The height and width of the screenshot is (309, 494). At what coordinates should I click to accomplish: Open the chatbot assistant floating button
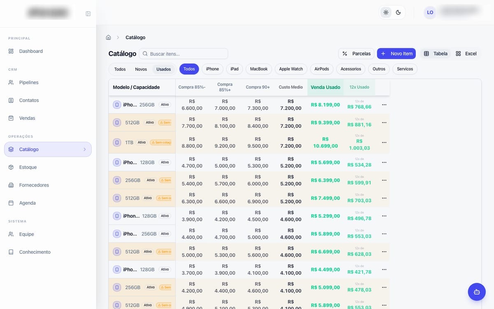477,292
